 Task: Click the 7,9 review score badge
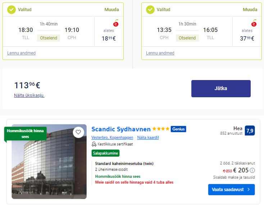(x=250, y=131)
